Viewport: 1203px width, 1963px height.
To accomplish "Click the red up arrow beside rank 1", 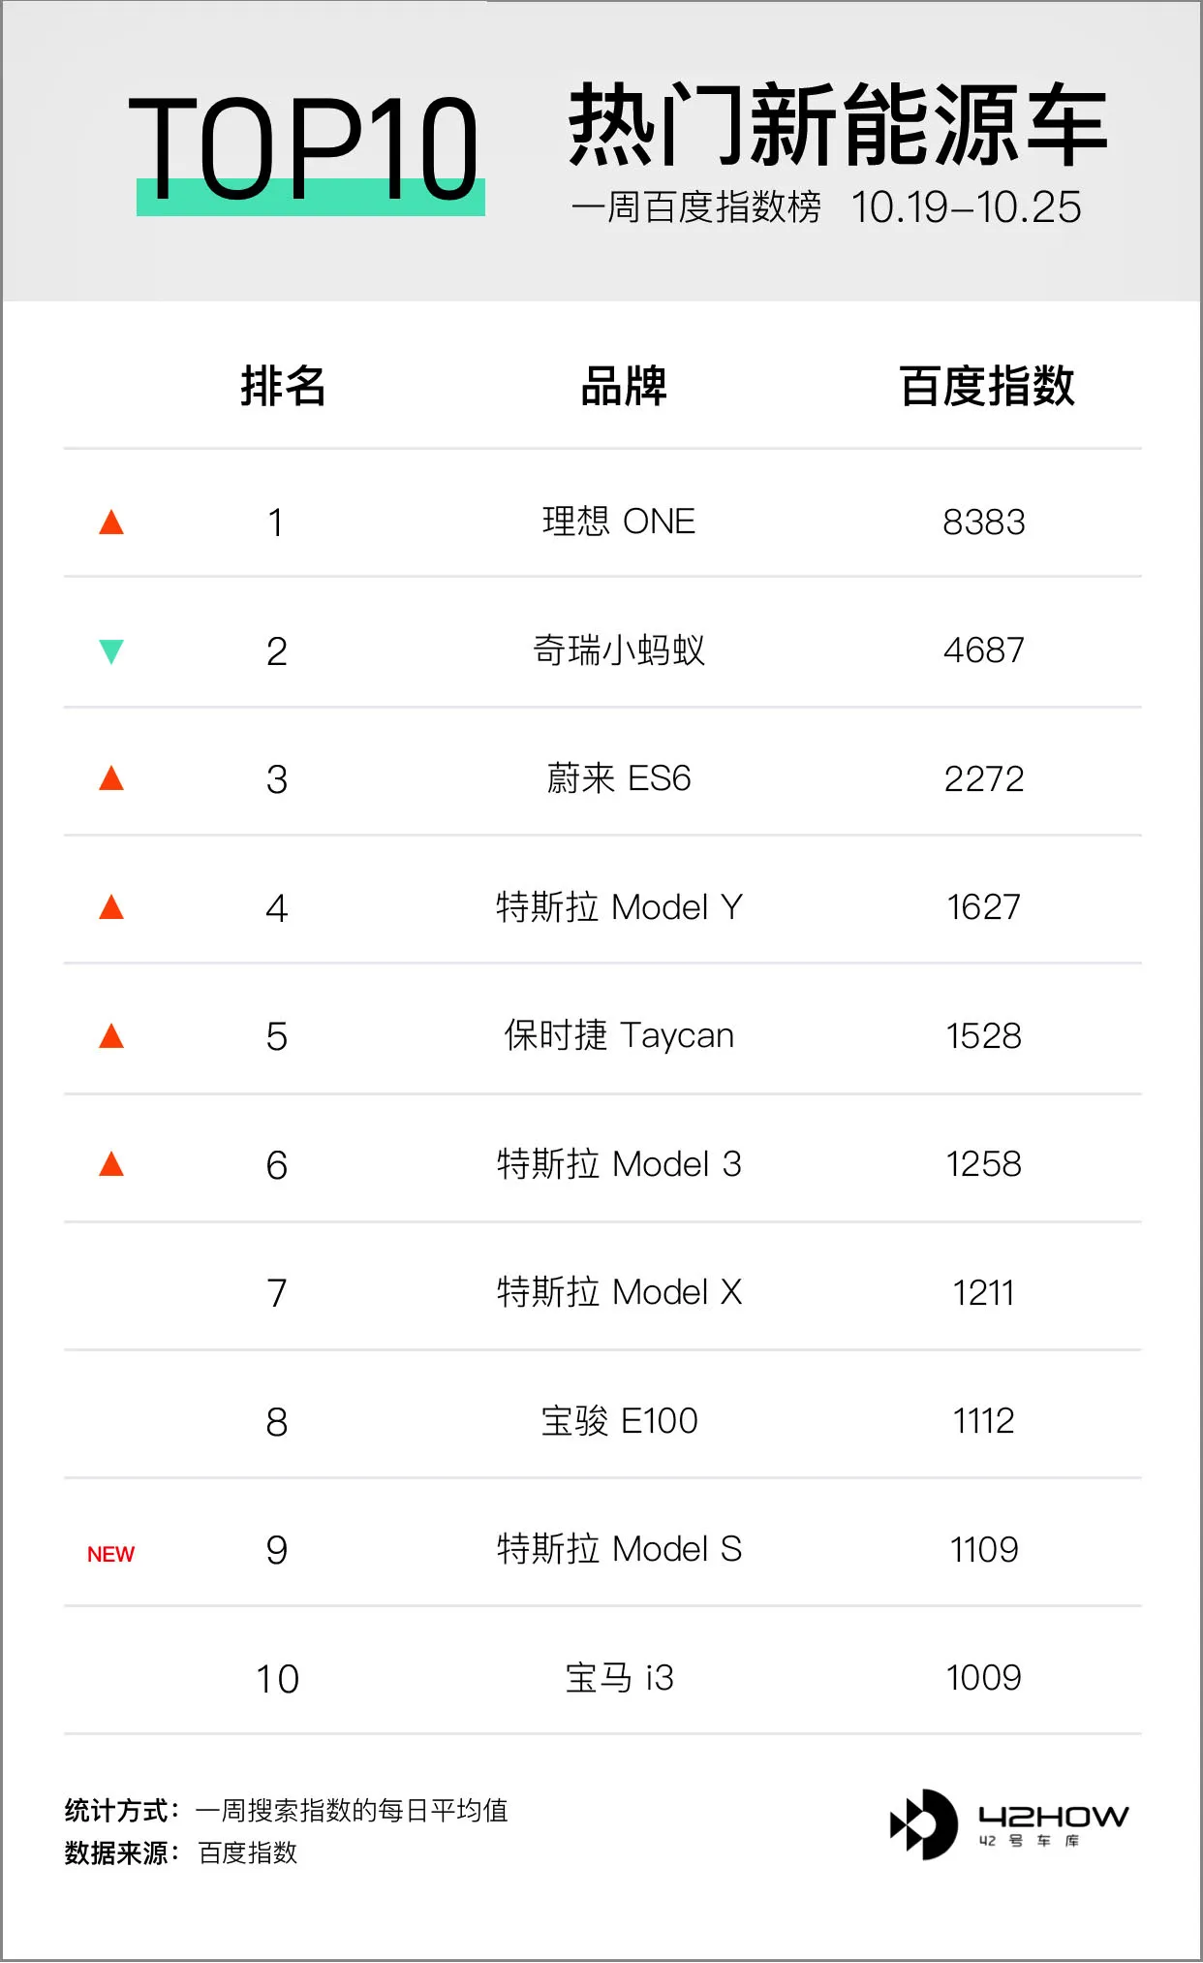I will [x=111, y=522].
